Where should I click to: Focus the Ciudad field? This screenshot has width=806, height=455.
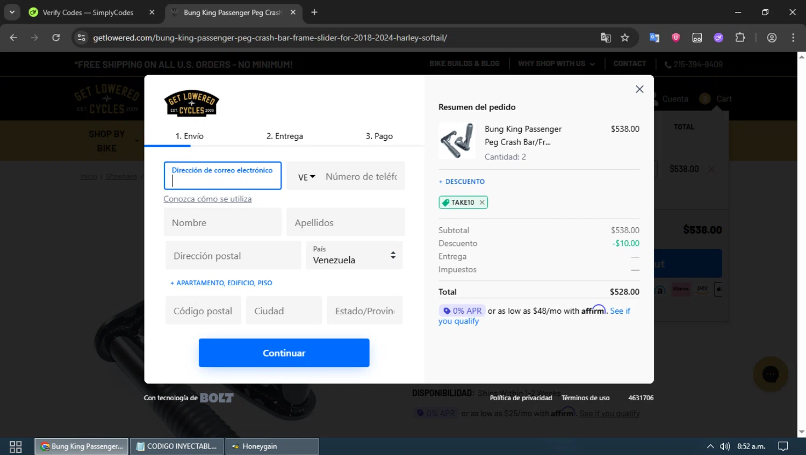point(284,310)
